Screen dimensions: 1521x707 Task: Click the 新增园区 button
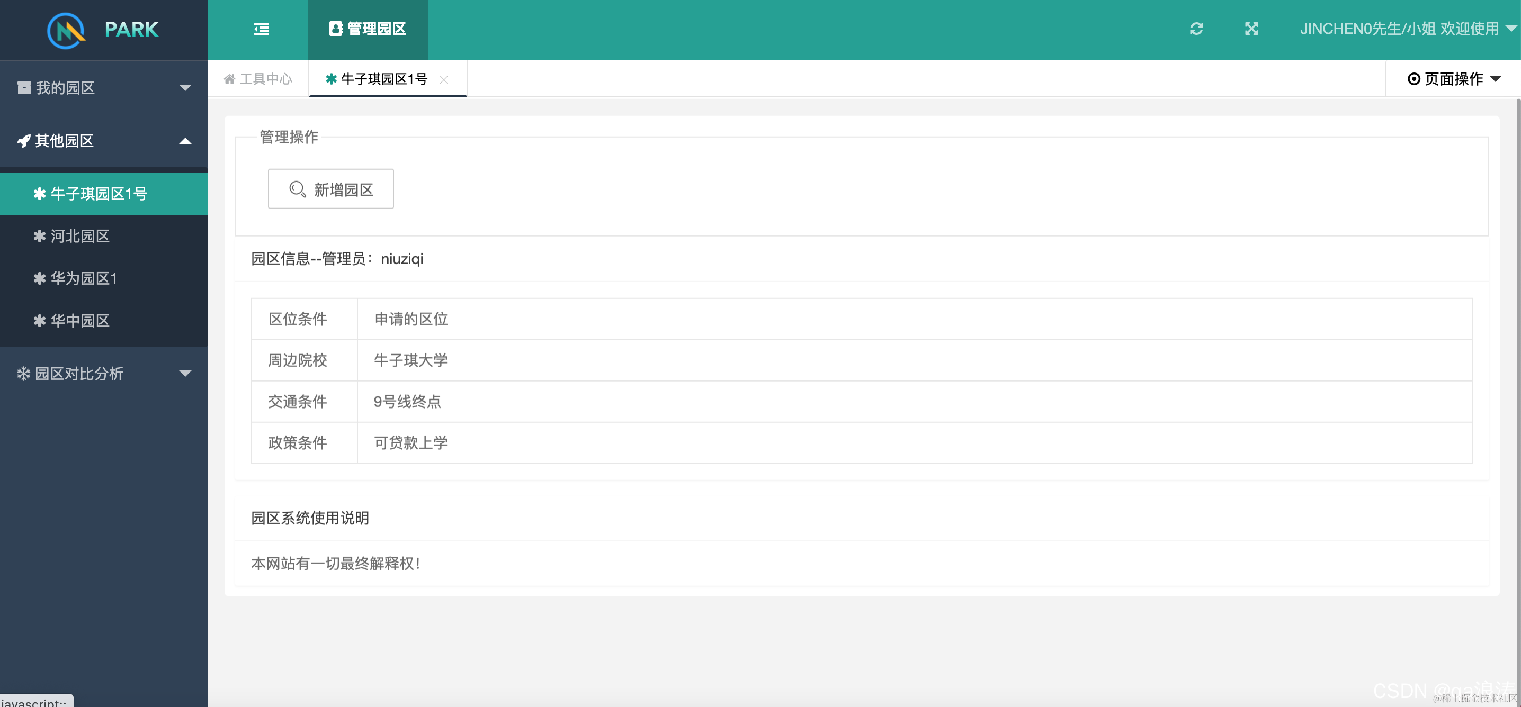pos(330,189)
